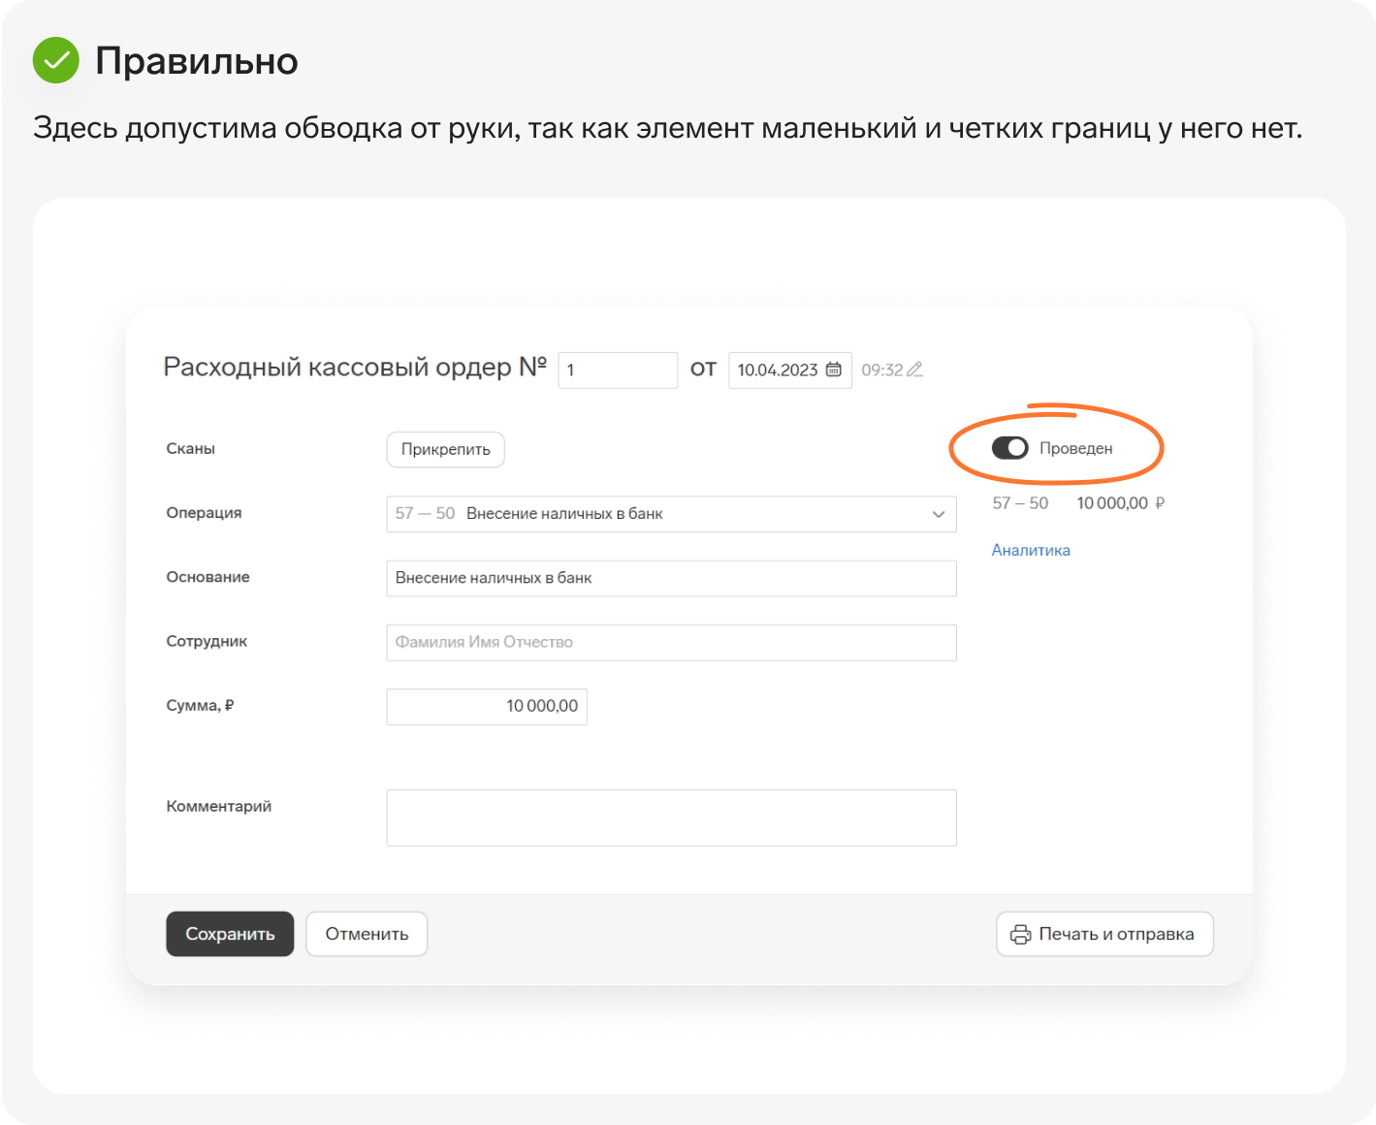Click the printer icon in Печать и отправка
Screen dimensions: 1376x1125
pyautogui.click(x=1021, y=934)
